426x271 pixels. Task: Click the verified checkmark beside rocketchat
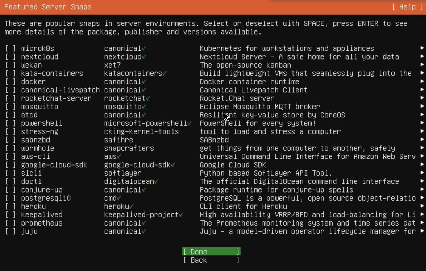[x=148, y=98]
